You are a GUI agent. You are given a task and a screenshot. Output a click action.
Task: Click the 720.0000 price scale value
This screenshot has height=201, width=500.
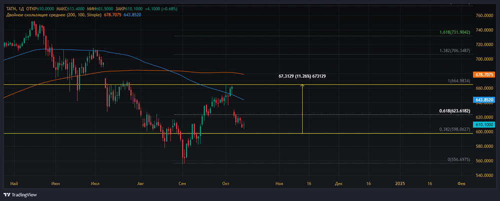point(484,44)
